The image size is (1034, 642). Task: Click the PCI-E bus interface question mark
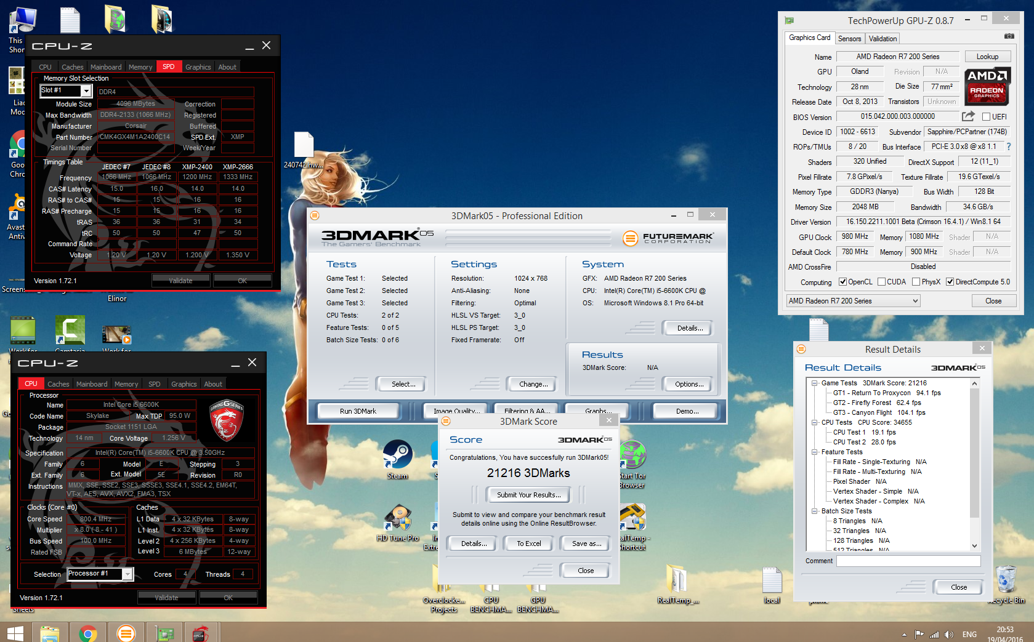click(1008, 146)
